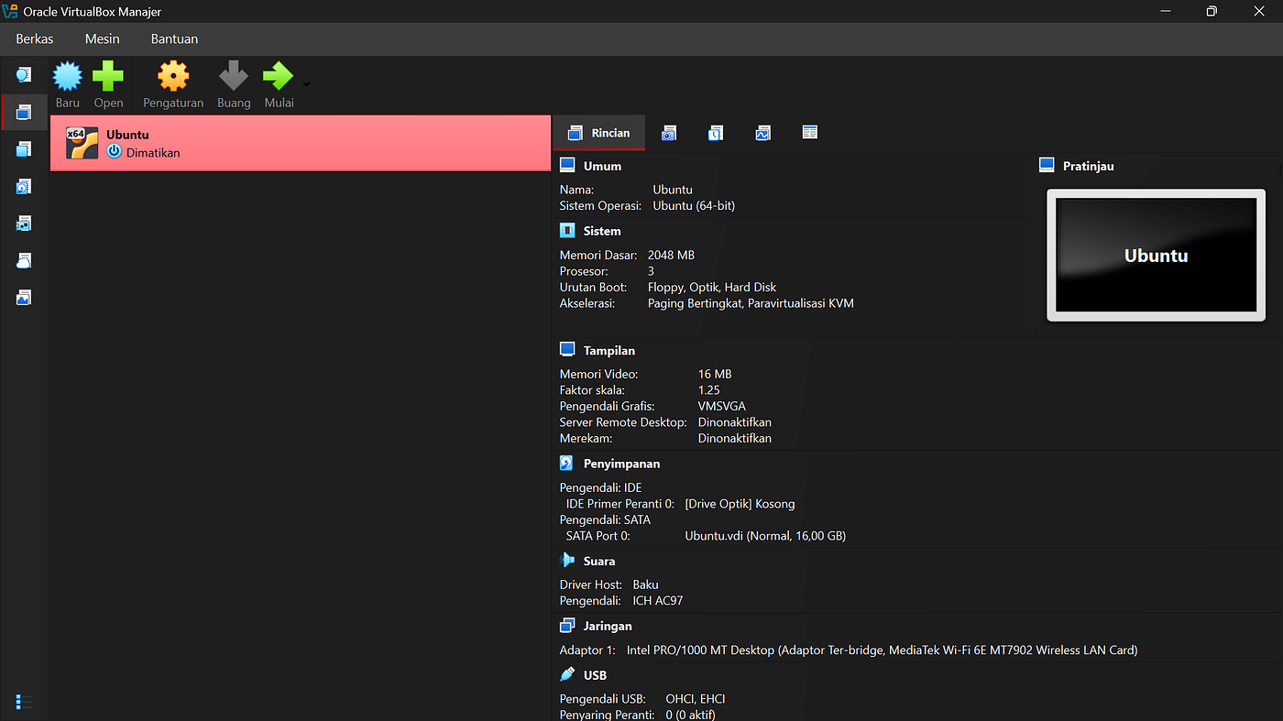1283x721 pixels.
Task: Open the Welcome page sidebar icon
Action: [24, 74]
